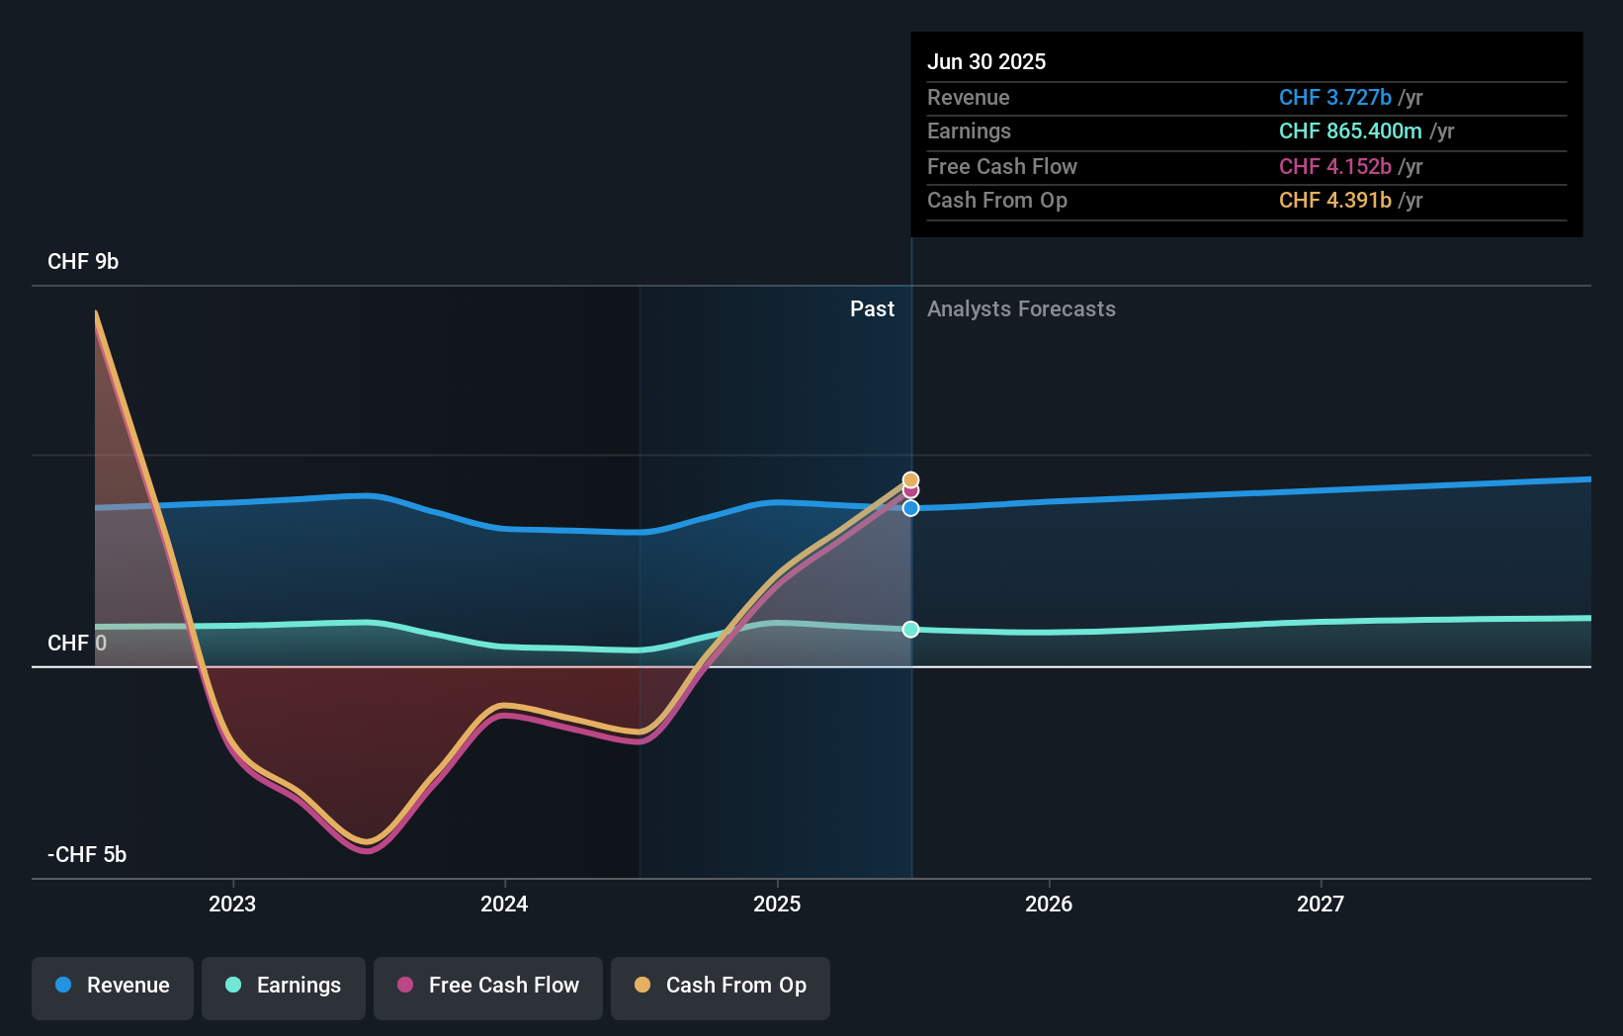The height and width of the screenshot is (1036, 1623).
Task: Click the 2027 x-axis label
Action: point(1321,904)
